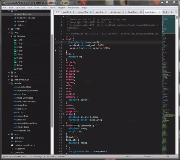The height and width of the screenshot is (160, 180).
Task: Go to next tab with right arrow
Action: [59, 12]
